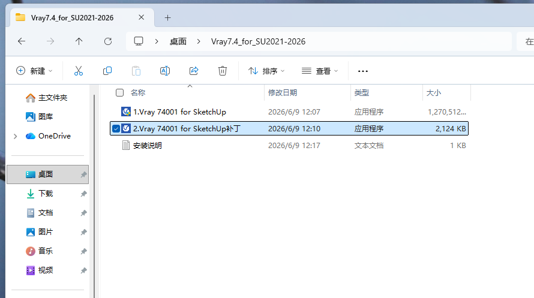This screenshot has height=298, width=534.
Task: Click the pin icon beside 音乐
Action: point(83,251)
